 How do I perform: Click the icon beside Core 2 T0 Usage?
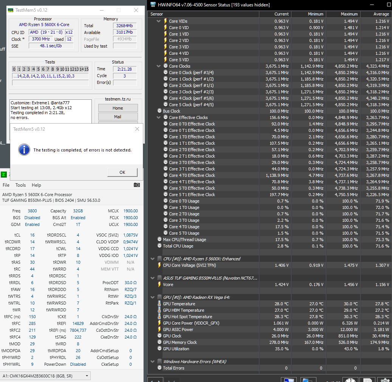166,213
